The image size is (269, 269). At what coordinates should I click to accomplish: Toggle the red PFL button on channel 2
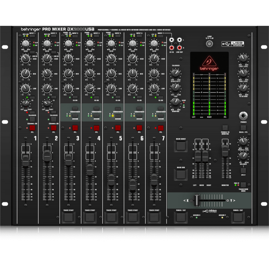[x=54, y=128]
